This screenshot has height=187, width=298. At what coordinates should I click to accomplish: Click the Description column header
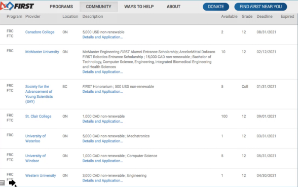click(x=93, y=16)
